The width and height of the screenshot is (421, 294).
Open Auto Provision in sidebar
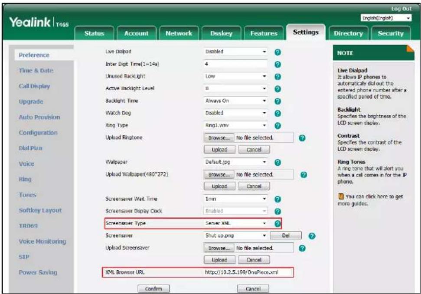[39, 118]
